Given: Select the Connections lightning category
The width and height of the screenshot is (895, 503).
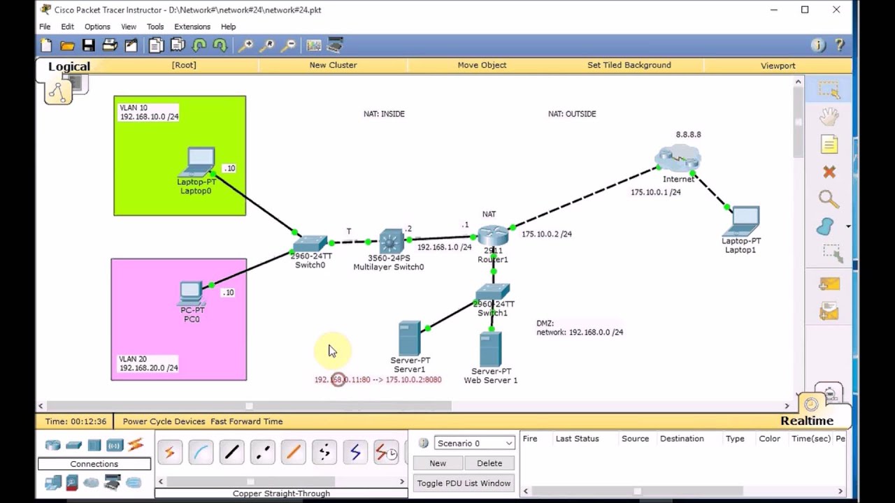Looking at the screenshot, I should click(136, 445).
